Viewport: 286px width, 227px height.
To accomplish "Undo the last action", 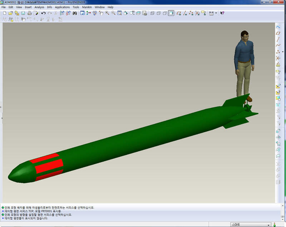I will tap(43, 13).
